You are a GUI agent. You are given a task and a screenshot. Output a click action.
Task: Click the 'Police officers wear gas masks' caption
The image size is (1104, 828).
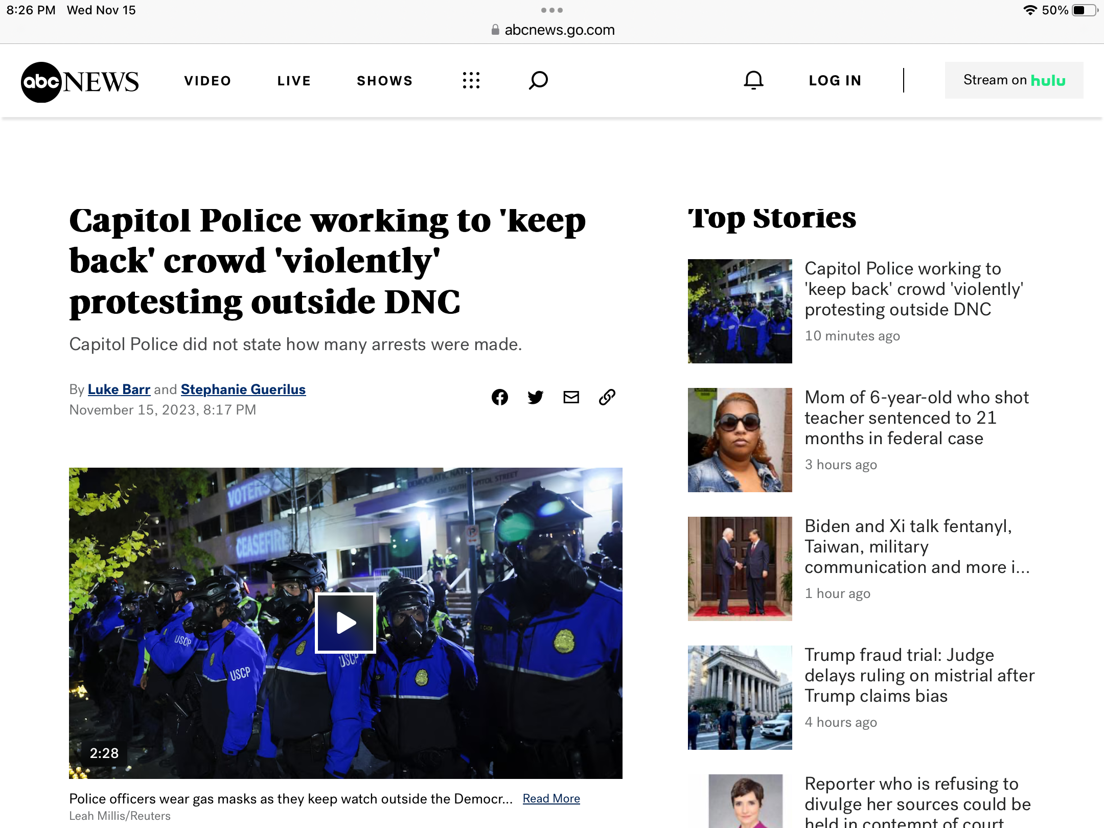[x=291, y=798]
